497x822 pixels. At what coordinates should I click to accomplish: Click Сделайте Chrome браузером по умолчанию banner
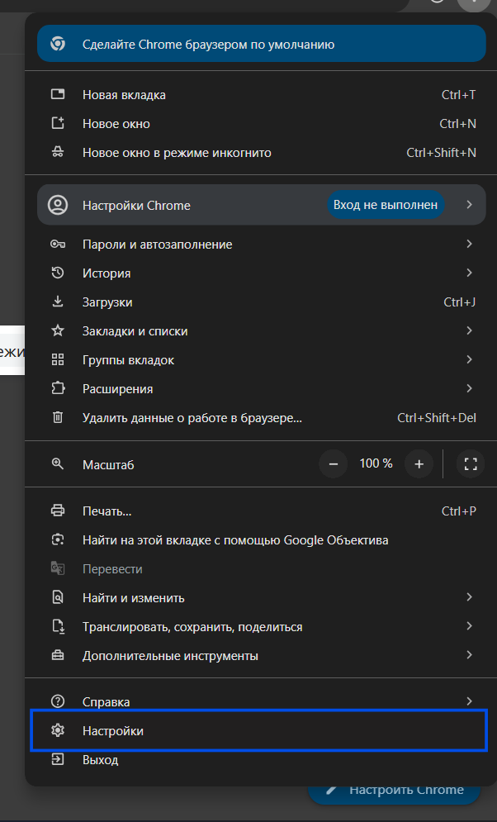point(261,44)
